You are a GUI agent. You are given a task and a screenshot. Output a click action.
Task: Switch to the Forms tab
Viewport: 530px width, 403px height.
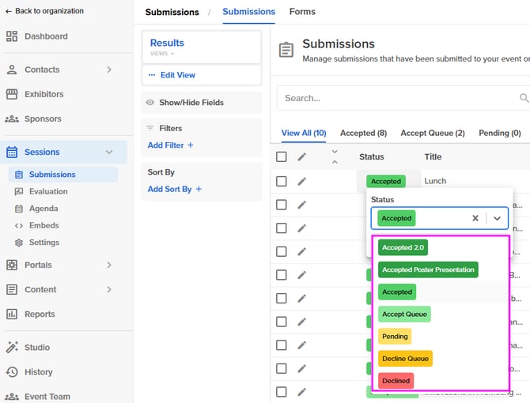[302, 12]
